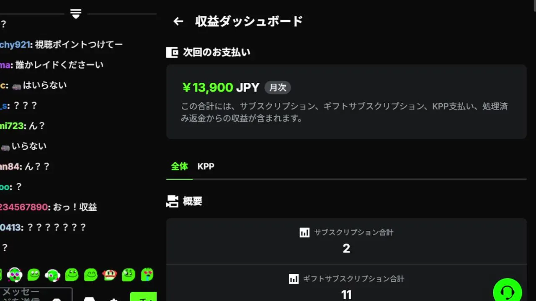
Task: Click the chart icon beside サブスクリプション合計
Action: click(x=304, y=232)
